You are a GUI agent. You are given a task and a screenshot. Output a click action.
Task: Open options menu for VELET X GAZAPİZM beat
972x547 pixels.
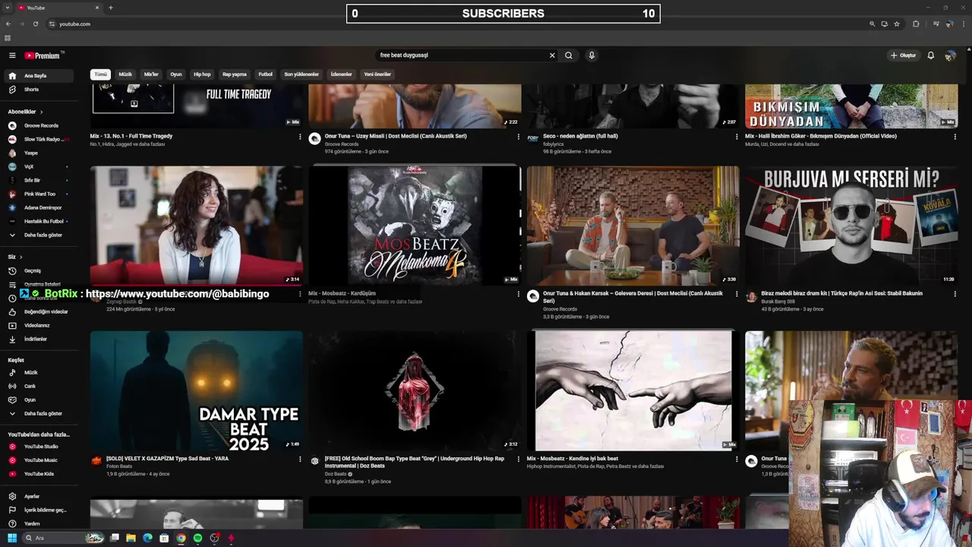click(300, 459)
